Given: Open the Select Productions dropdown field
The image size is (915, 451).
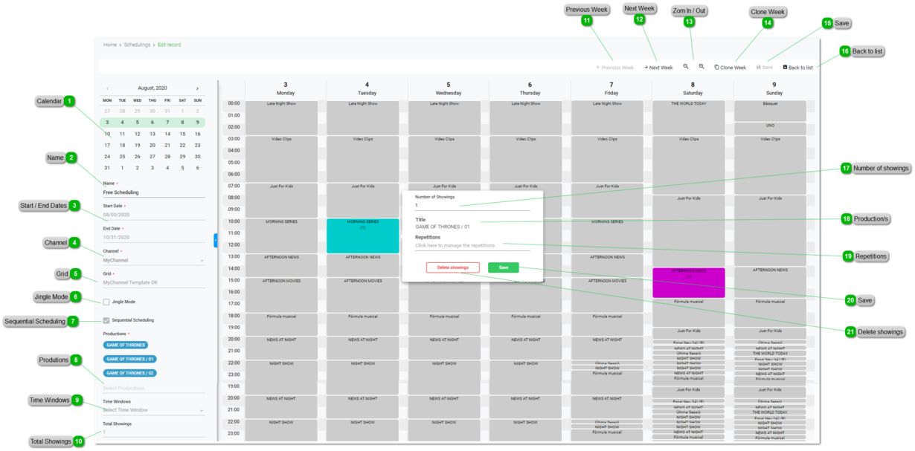Looking at the screenshot, I should click(x=153, y=388).
